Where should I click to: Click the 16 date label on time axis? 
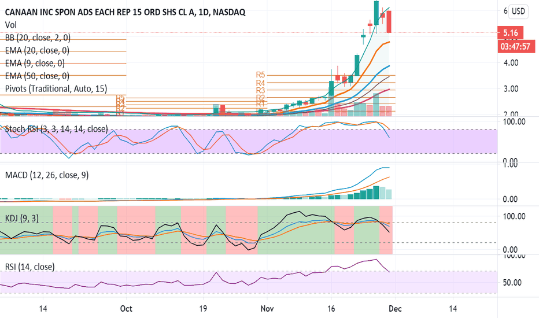coord(331,309)
